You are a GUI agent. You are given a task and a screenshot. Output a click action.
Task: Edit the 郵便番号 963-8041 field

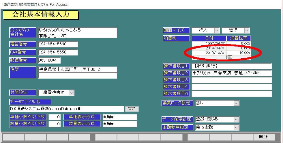click(x=49, y=60)
